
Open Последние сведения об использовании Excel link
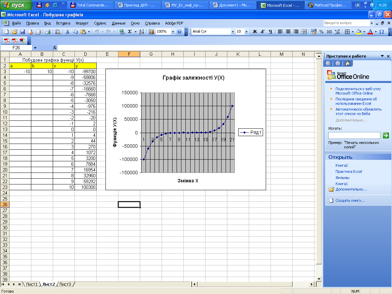tap(356, 101)
